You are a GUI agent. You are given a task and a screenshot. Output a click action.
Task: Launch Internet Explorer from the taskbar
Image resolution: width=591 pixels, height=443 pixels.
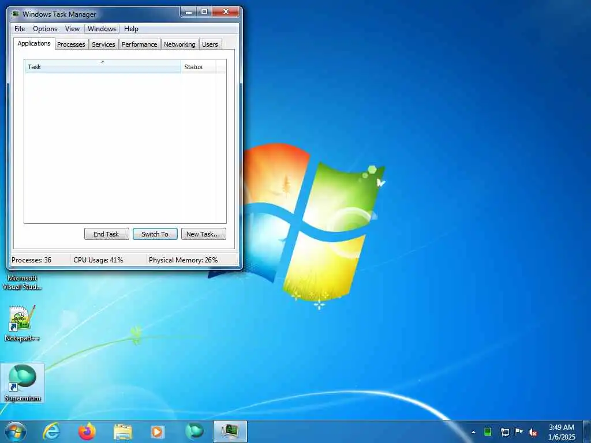pos(51,431)
